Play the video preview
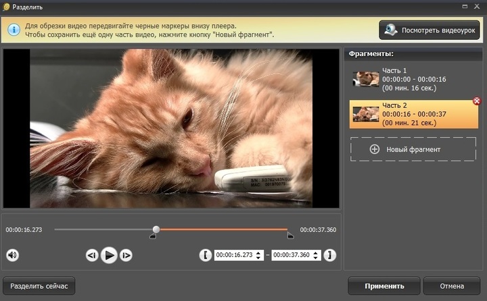487x301 pixels. tap(109, 255)
